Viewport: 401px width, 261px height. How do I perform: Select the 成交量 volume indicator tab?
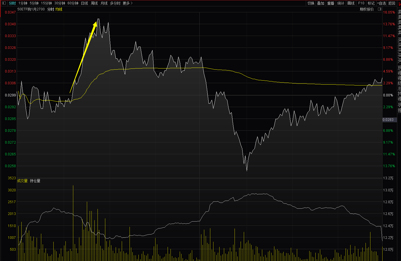[x=23, y=181]
